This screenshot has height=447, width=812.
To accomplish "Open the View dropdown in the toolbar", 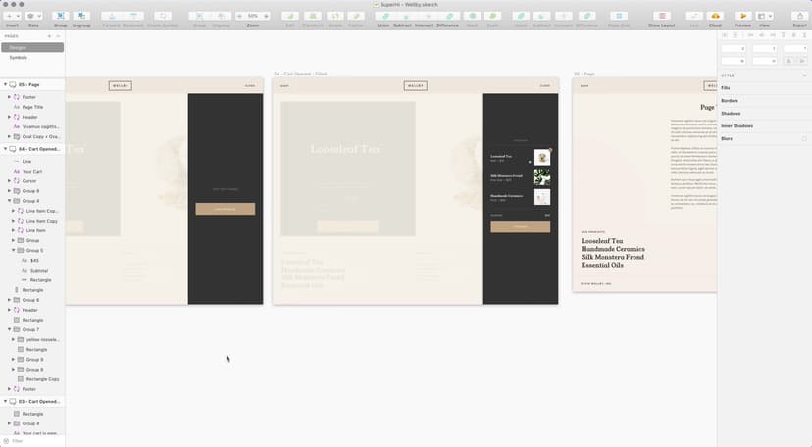I will (764, 17).
